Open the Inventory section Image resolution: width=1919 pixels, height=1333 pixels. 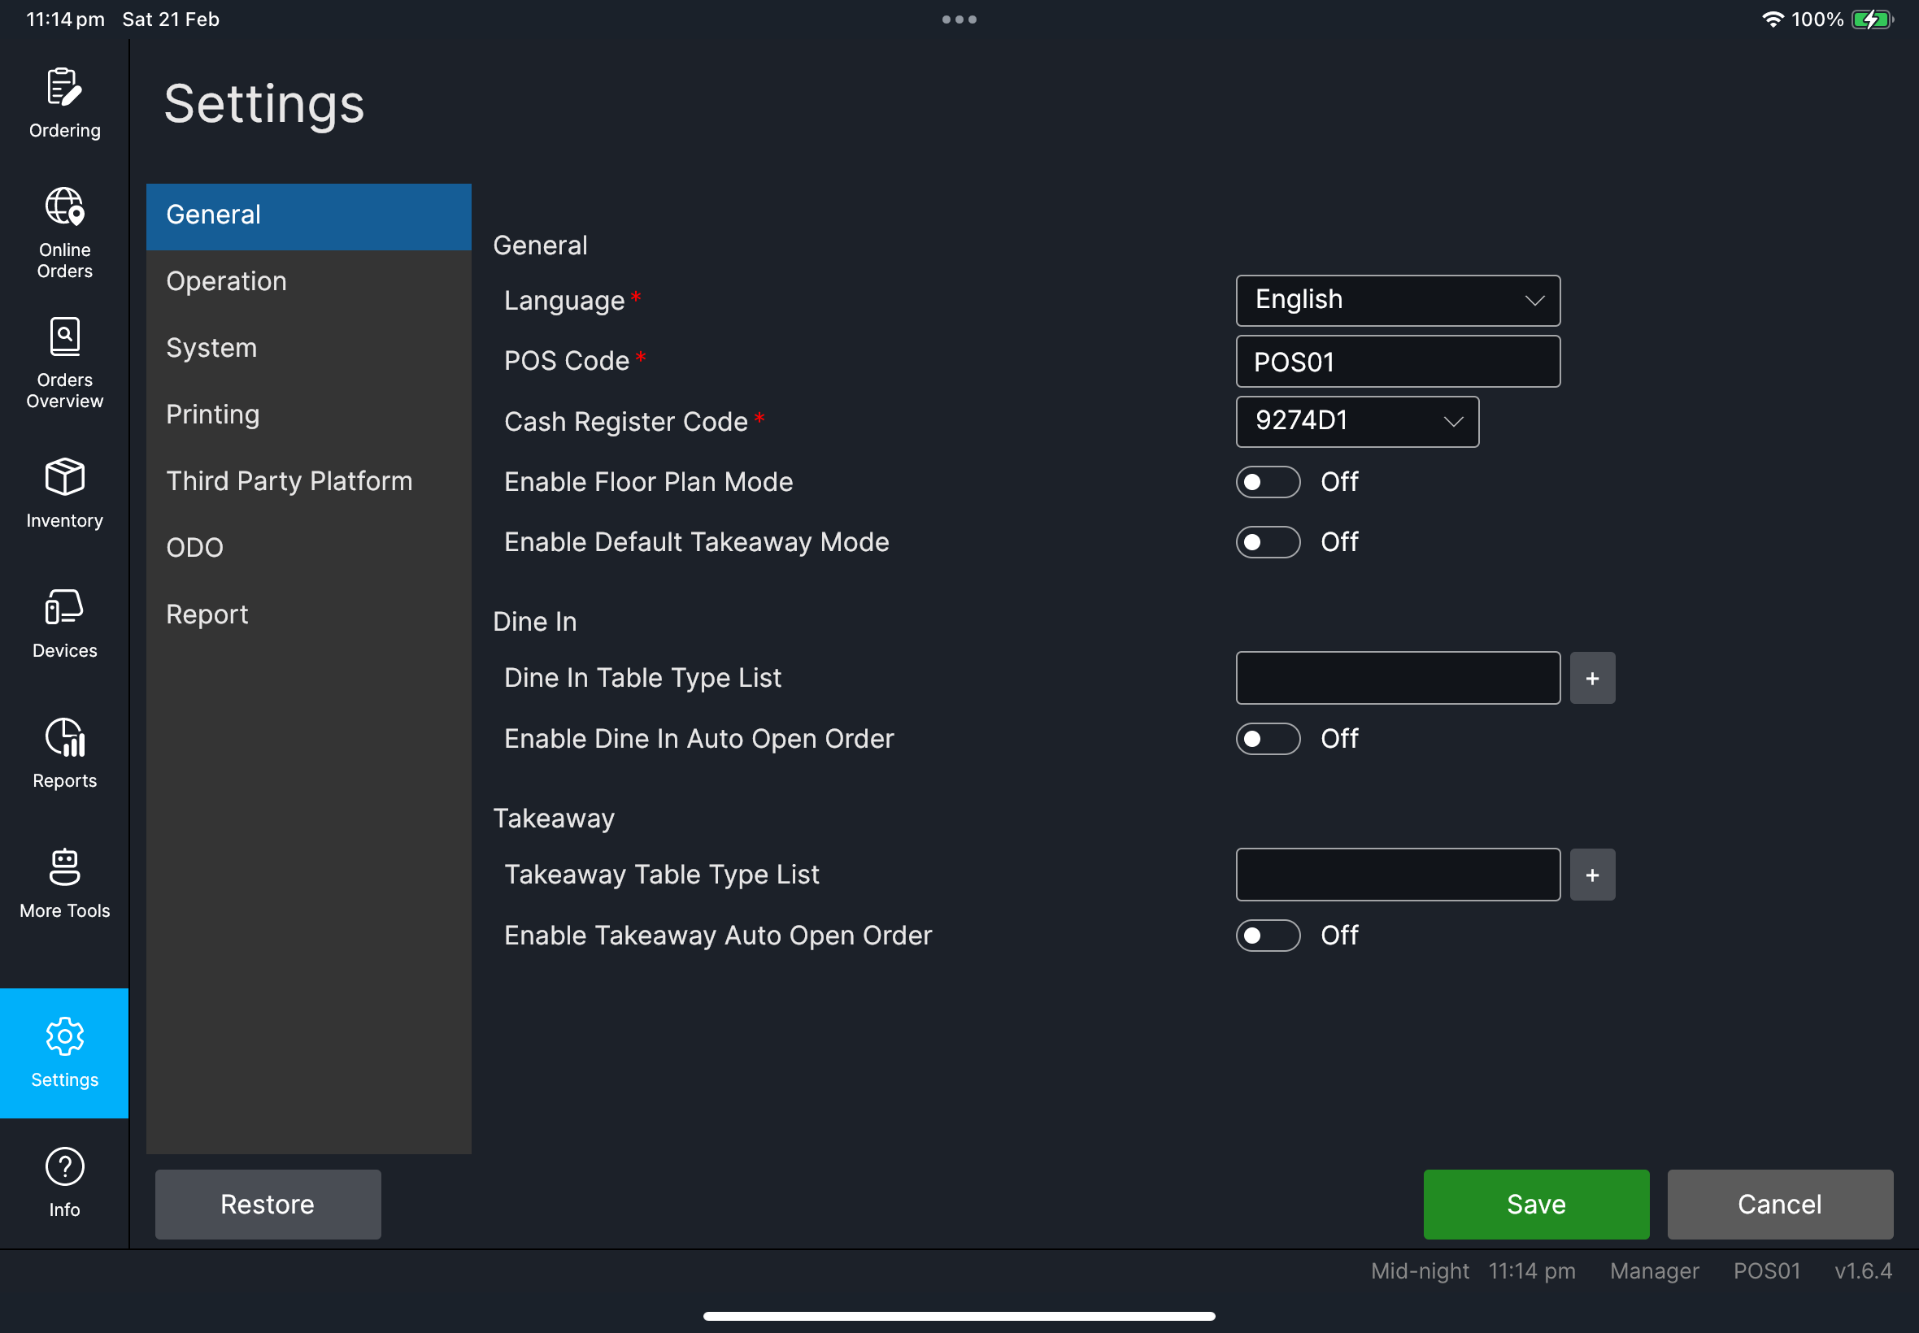click(64, 493)
